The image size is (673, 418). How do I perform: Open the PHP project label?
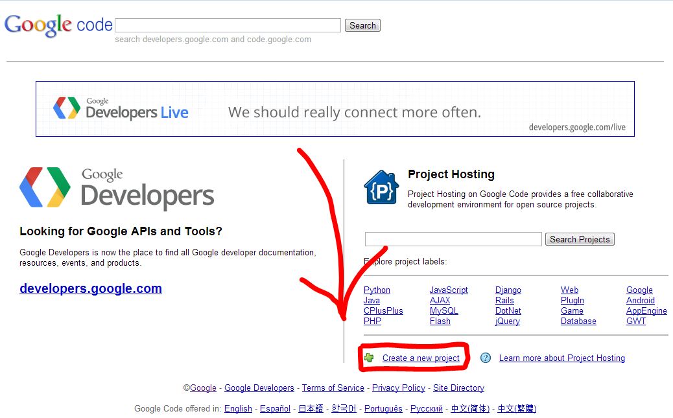point(372,321)
